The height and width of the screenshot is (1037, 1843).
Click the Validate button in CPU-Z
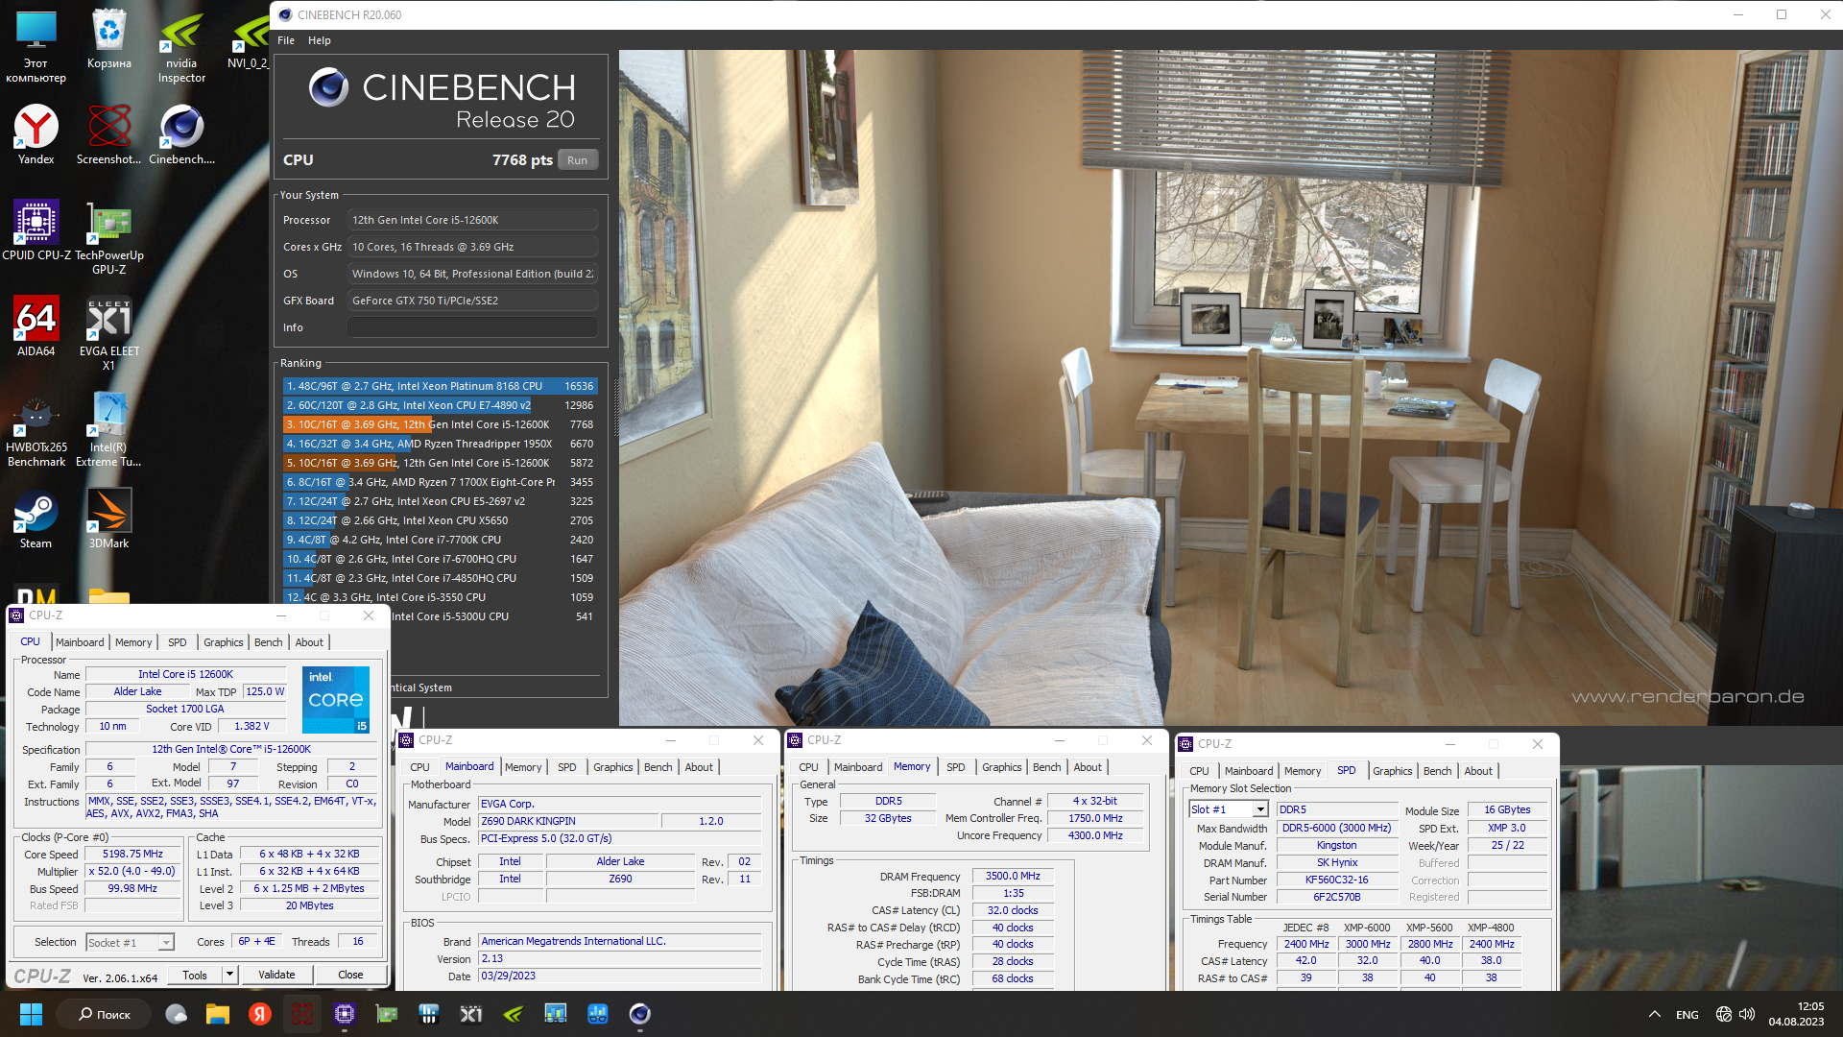pos(276,975)
